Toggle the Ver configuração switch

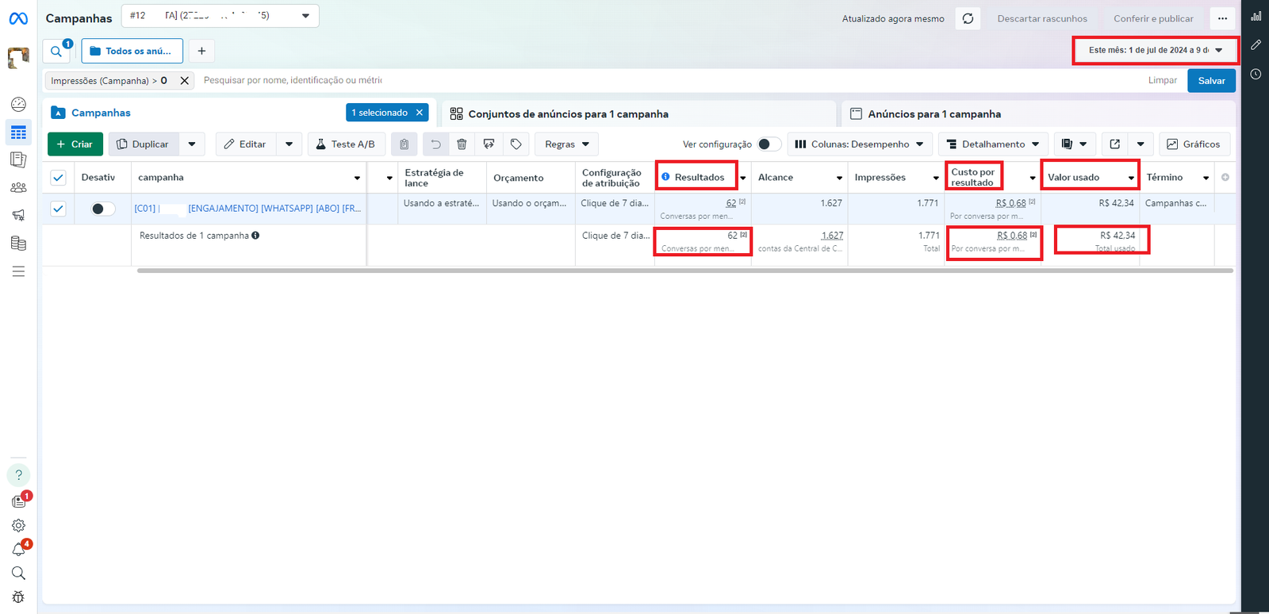point(768,144)
